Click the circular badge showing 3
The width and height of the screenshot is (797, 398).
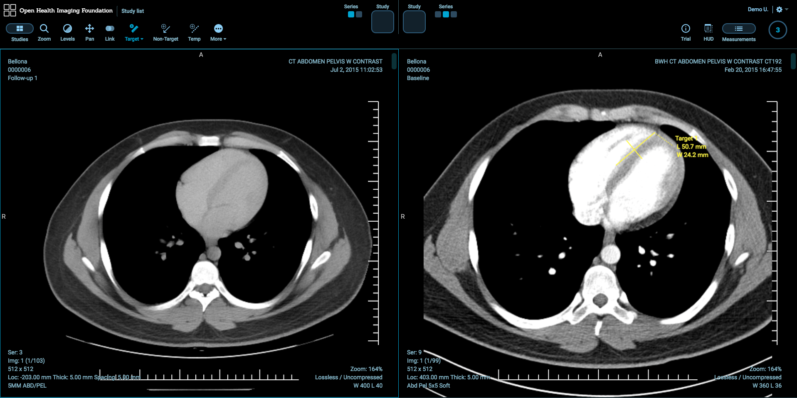[x=777, y=30]
